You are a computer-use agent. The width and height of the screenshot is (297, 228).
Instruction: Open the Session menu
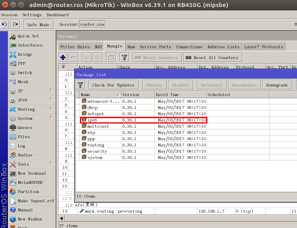(x=9, y=15)
